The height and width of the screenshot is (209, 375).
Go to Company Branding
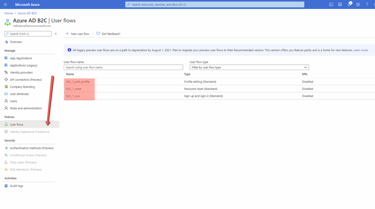[x=22, y=87]
